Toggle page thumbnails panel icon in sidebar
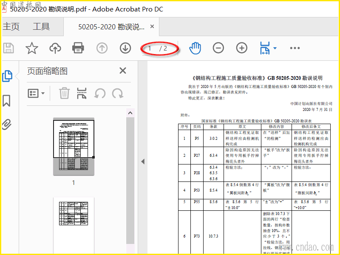 click(x=7, y=76)
